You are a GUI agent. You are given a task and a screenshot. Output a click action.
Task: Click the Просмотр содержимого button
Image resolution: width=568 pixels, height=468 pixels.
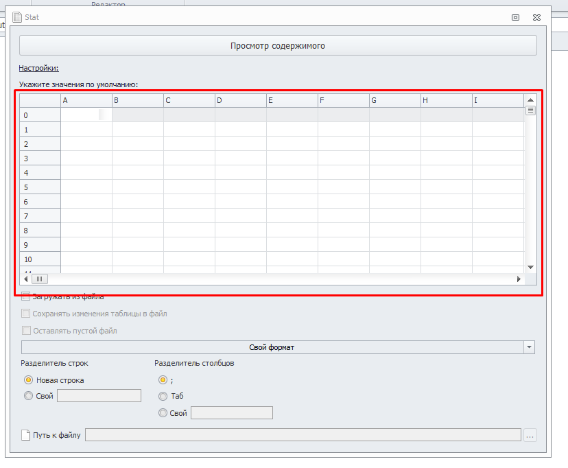pos(278,46)
